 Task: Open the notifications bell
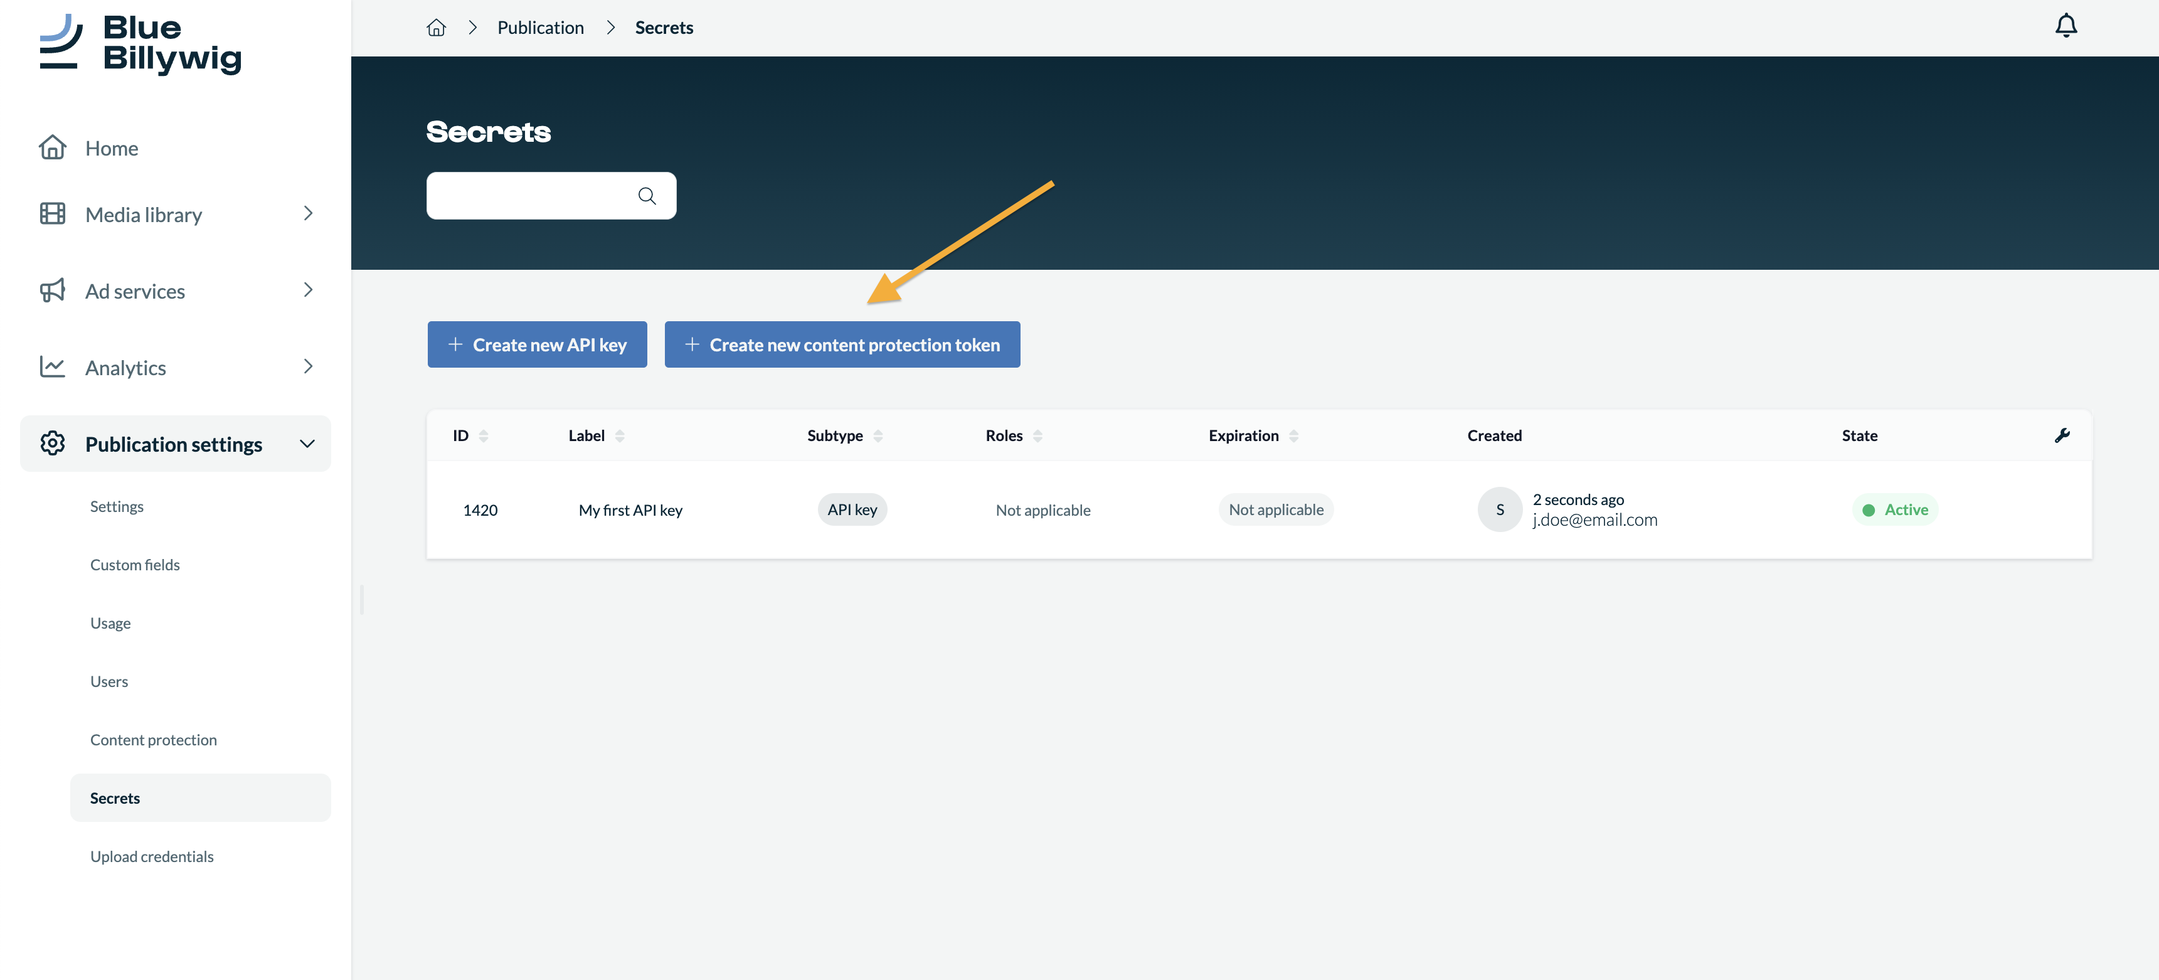pos(2065,26)
